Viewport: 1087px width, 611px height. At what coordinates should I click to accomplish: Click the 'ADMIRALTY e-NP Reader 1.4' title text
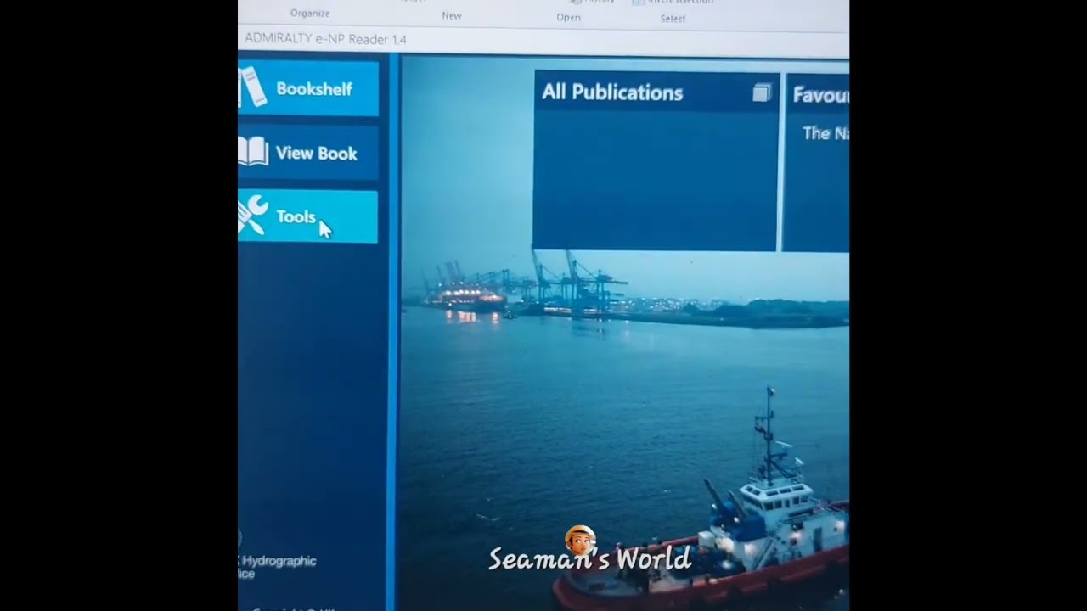point(325,39)
